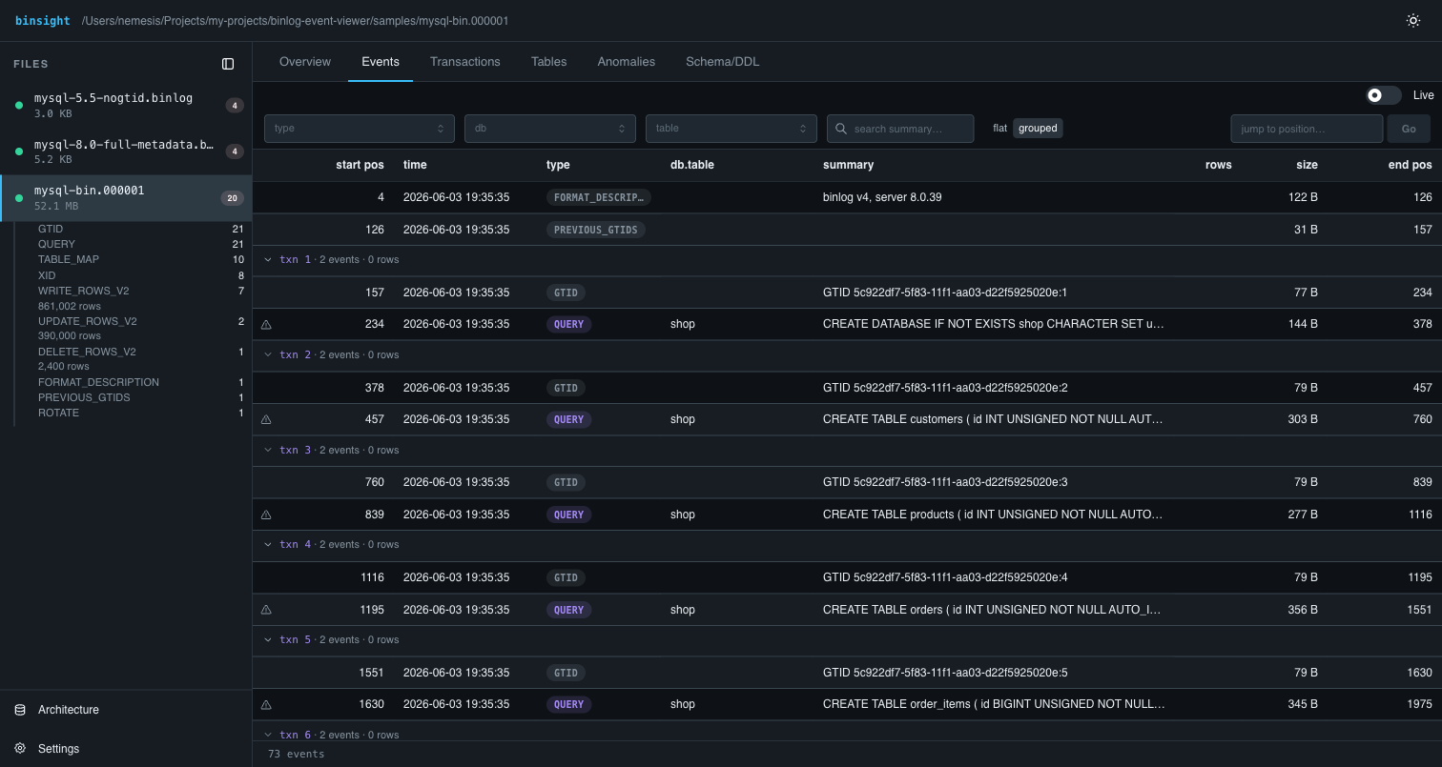Select XID in the sidebar list
This screenshot has width=1442, height=767.
pyautogui.click(x=140, y=275)
